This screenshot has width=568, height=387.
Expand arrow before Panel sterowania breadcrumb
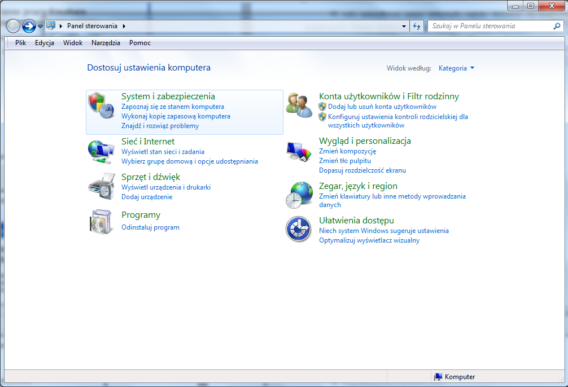click(61, 26)
